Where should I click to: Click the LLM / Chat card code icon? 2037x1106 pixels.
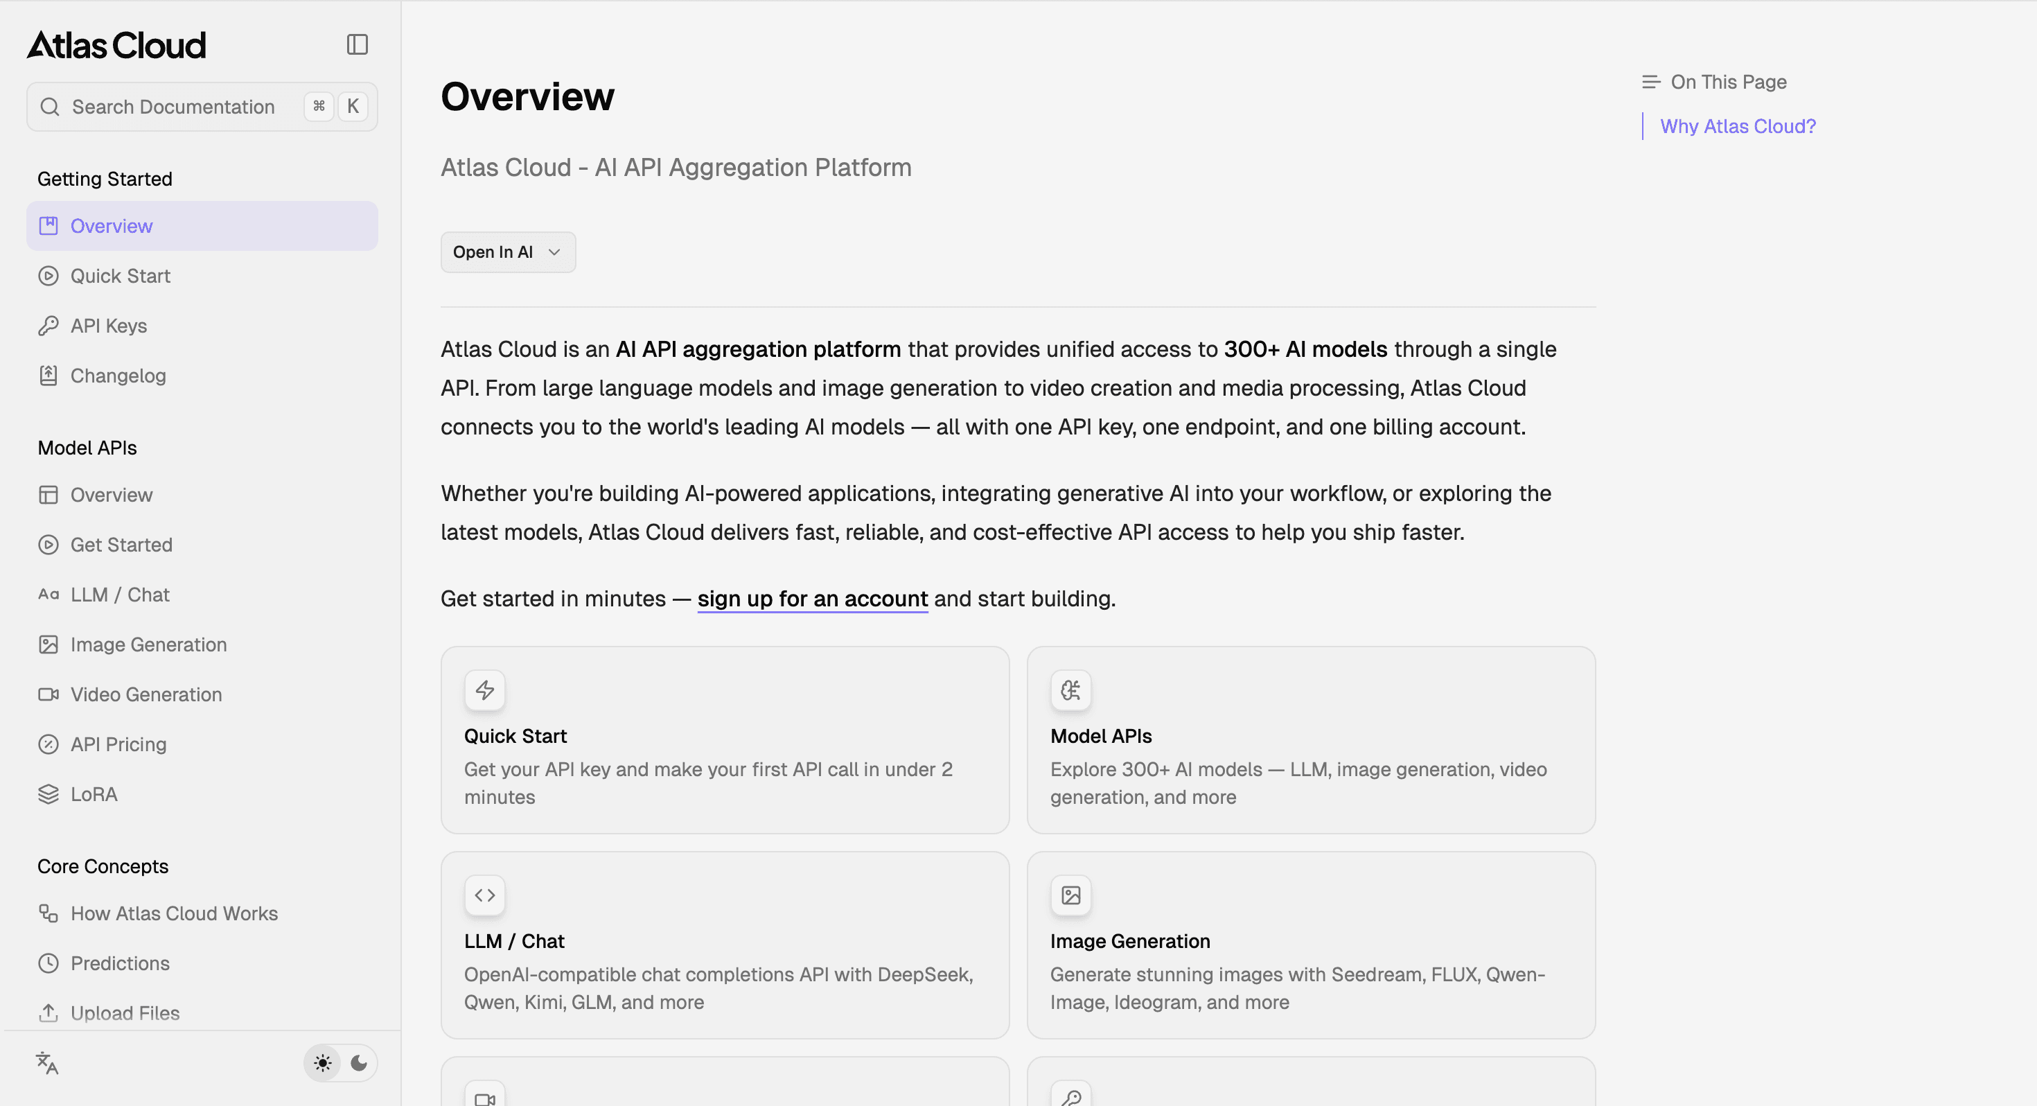[485, 895]
